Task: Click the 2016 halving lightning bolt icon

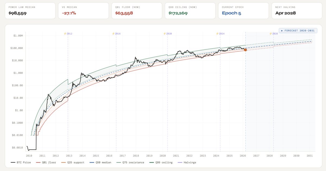Action: 114,34
